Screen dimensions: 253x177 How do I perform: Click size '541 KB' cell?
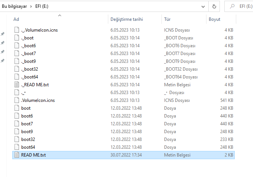pos(227,100)
